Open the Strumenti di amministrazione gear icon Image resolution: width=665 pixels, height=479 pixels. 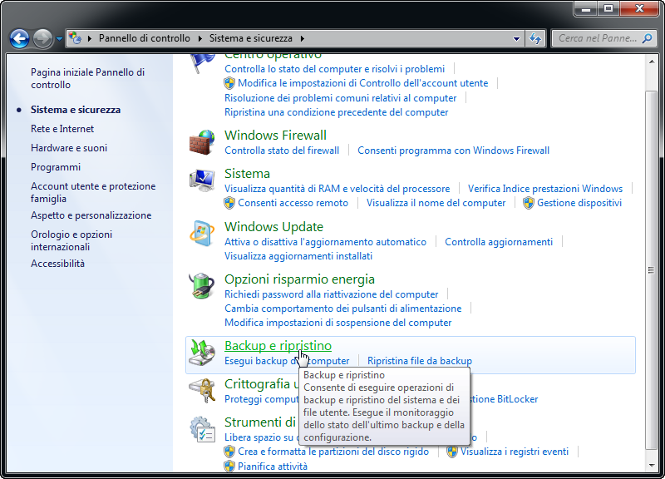202,429
